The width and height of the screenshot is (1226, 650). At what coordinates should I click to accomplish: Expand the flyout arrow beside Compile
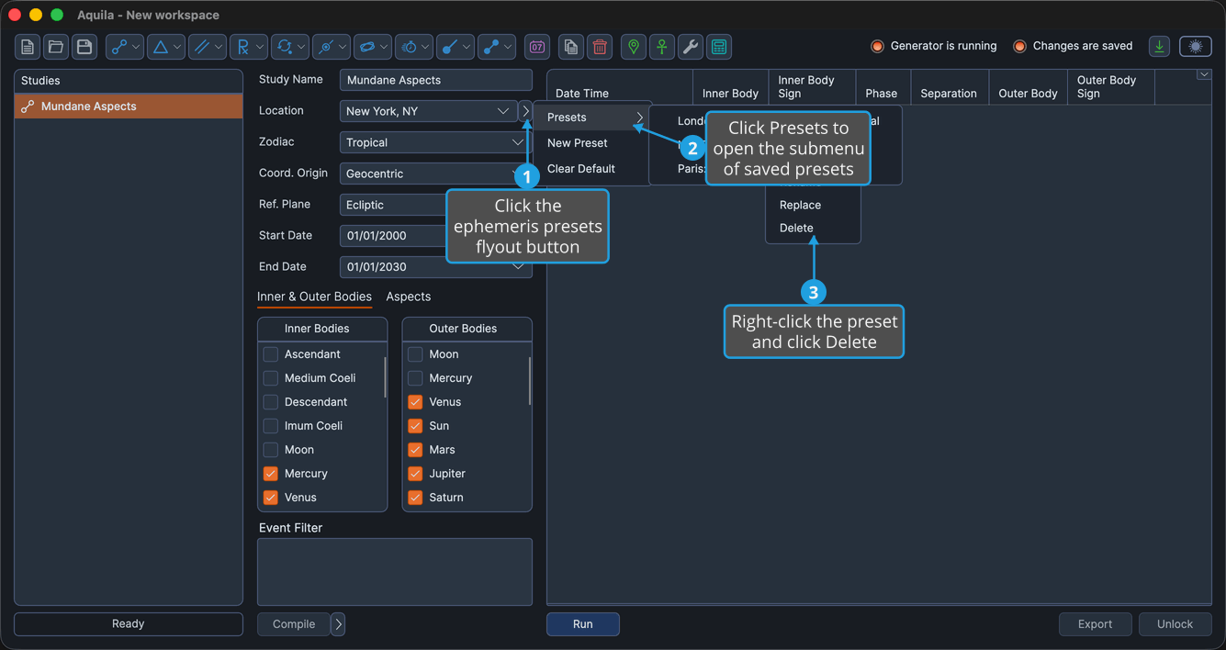(x=338, y=624)
